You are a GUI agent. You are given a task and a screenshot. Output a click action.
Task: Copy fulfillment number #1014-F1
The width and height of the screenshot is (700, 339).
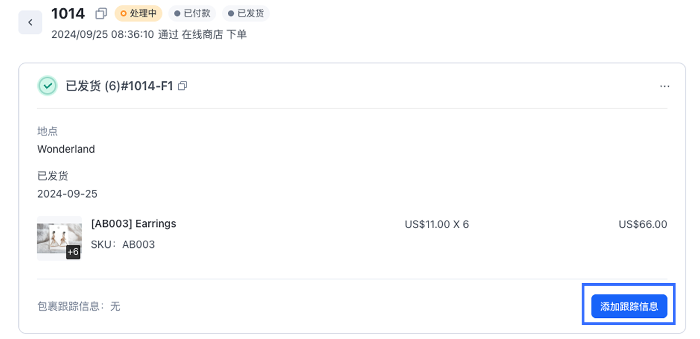[182, 86]
